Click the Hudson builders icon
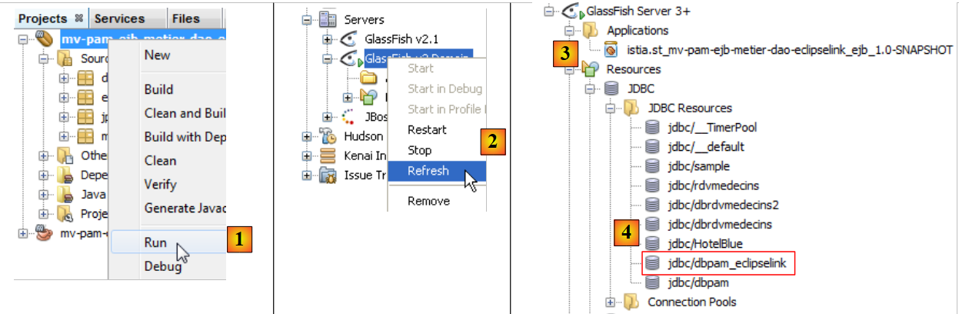The width and height of the screenshot is (959, 314). pos(328,136)
